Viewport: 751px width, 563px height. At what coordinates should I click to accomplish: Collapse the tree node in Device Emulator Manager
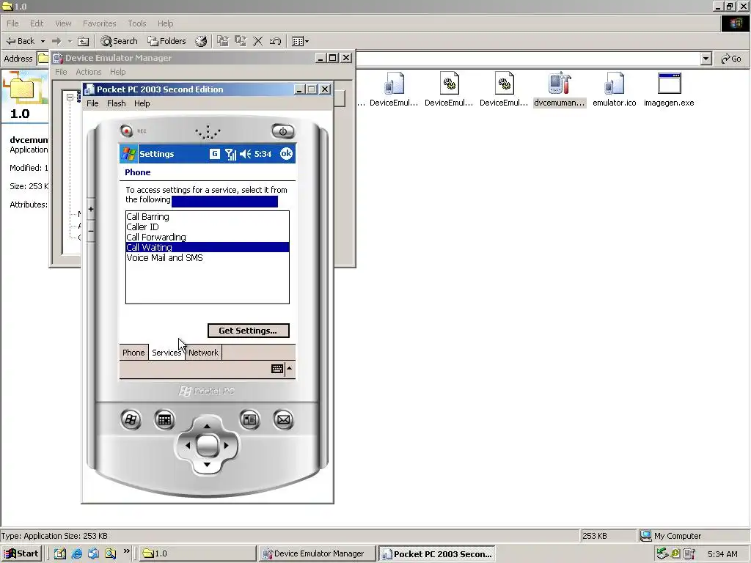[x=70, y=97]
